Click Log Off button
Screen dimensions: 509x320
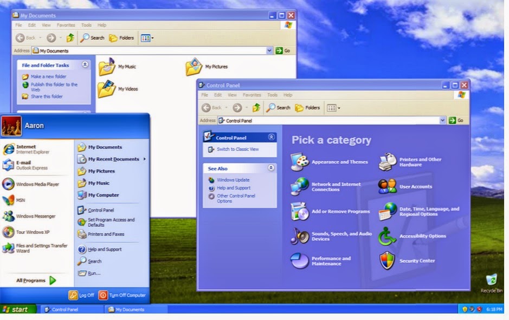[81, 295]
